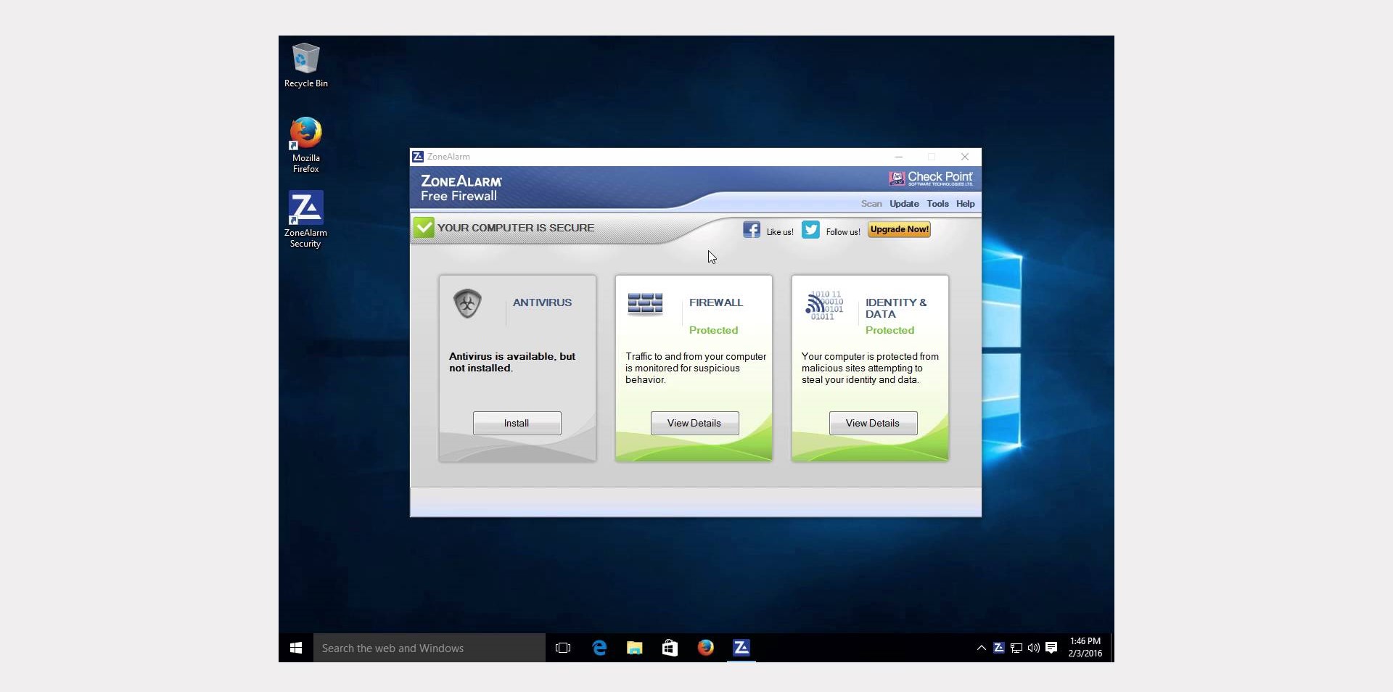Click the Follow us! link

click(843, 232)
